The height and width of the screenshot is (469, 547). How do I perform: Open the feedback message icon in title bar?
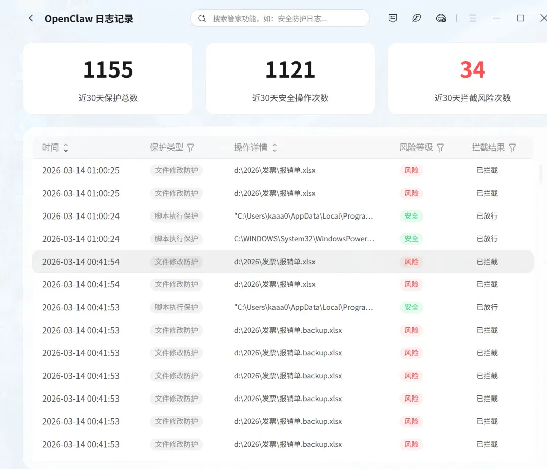click(393, 18)
